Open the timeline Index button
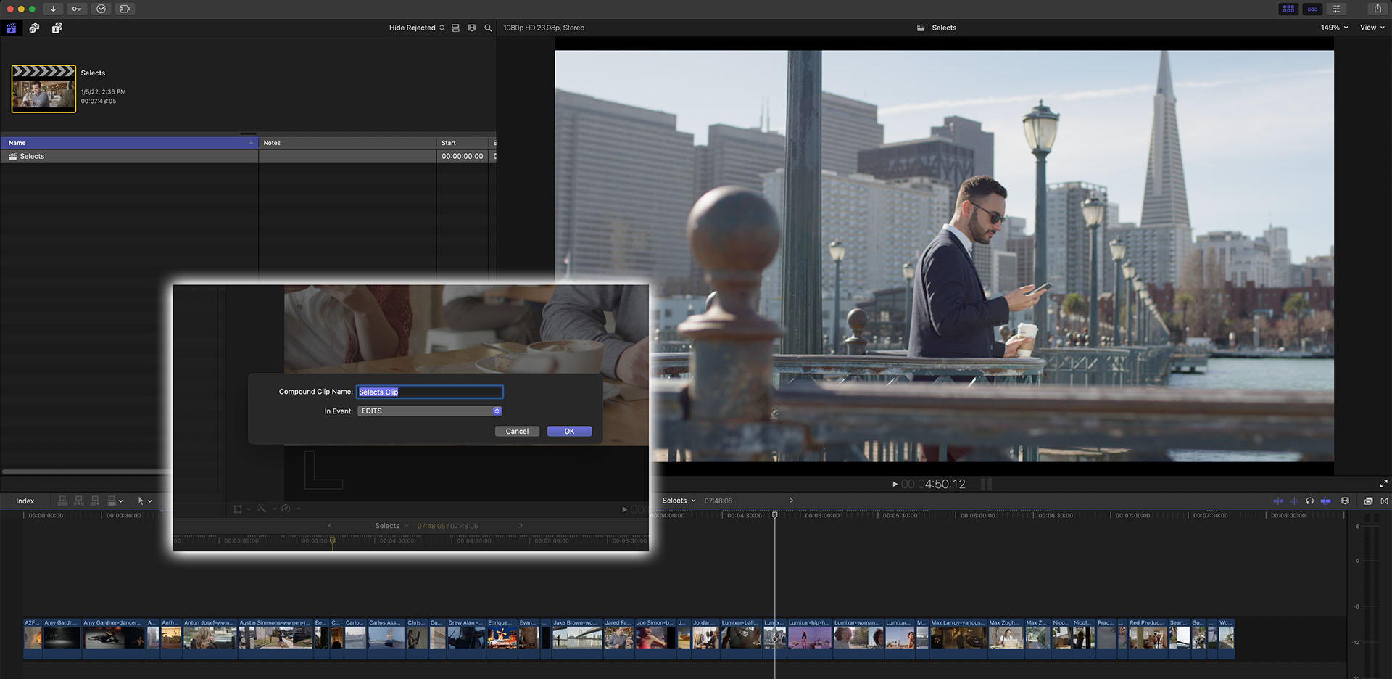The image size is (1392, 679). click(x=25, y=501)
